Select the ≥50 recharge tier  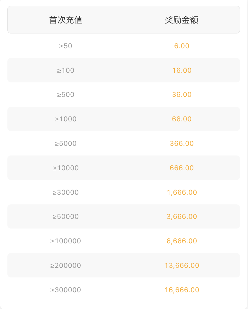[x=66, y=46]
